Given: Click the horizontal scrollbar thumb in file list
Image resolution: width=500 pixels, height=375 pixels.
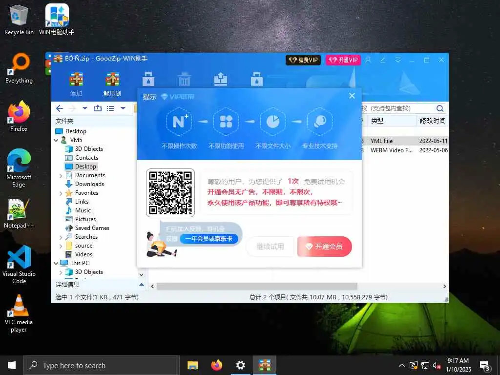Looking at the screenshot, I should pos(257,286).
